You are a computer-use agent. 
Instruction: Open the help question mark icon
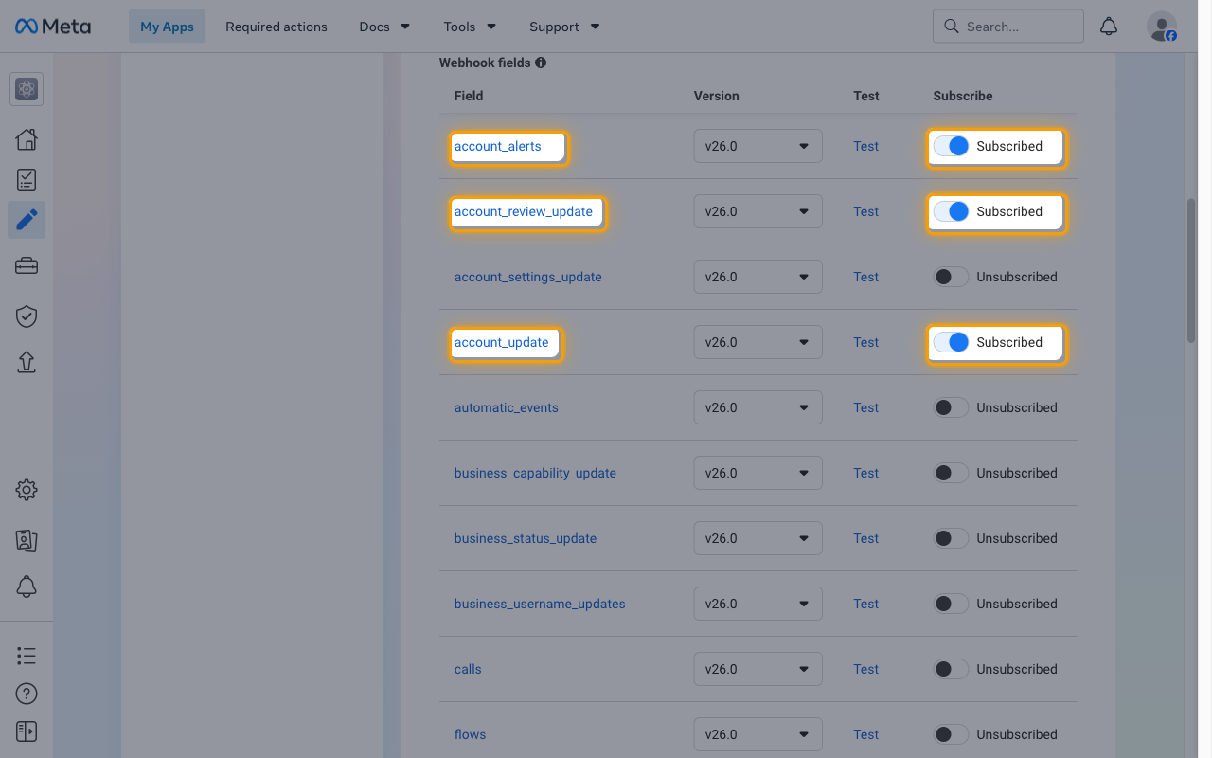tap(27, 694)
